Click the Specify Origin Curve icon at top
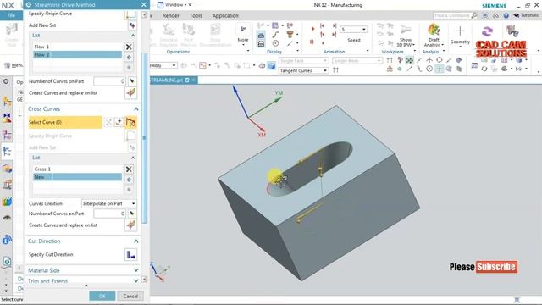 [x=130, y=14]
